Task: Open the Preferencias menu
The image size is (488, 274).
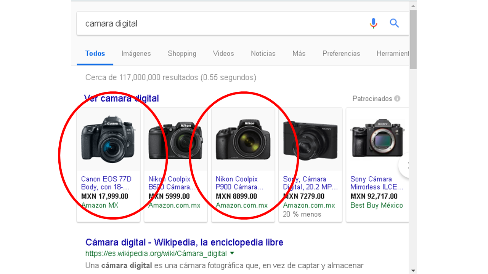Action: pyautogui.click(x=341, y=54)
